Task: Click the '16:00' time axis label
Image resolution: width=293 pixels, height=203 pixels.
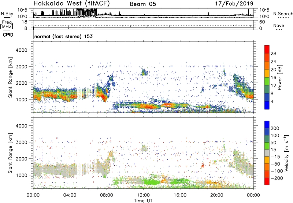Action: click(180, 195)
